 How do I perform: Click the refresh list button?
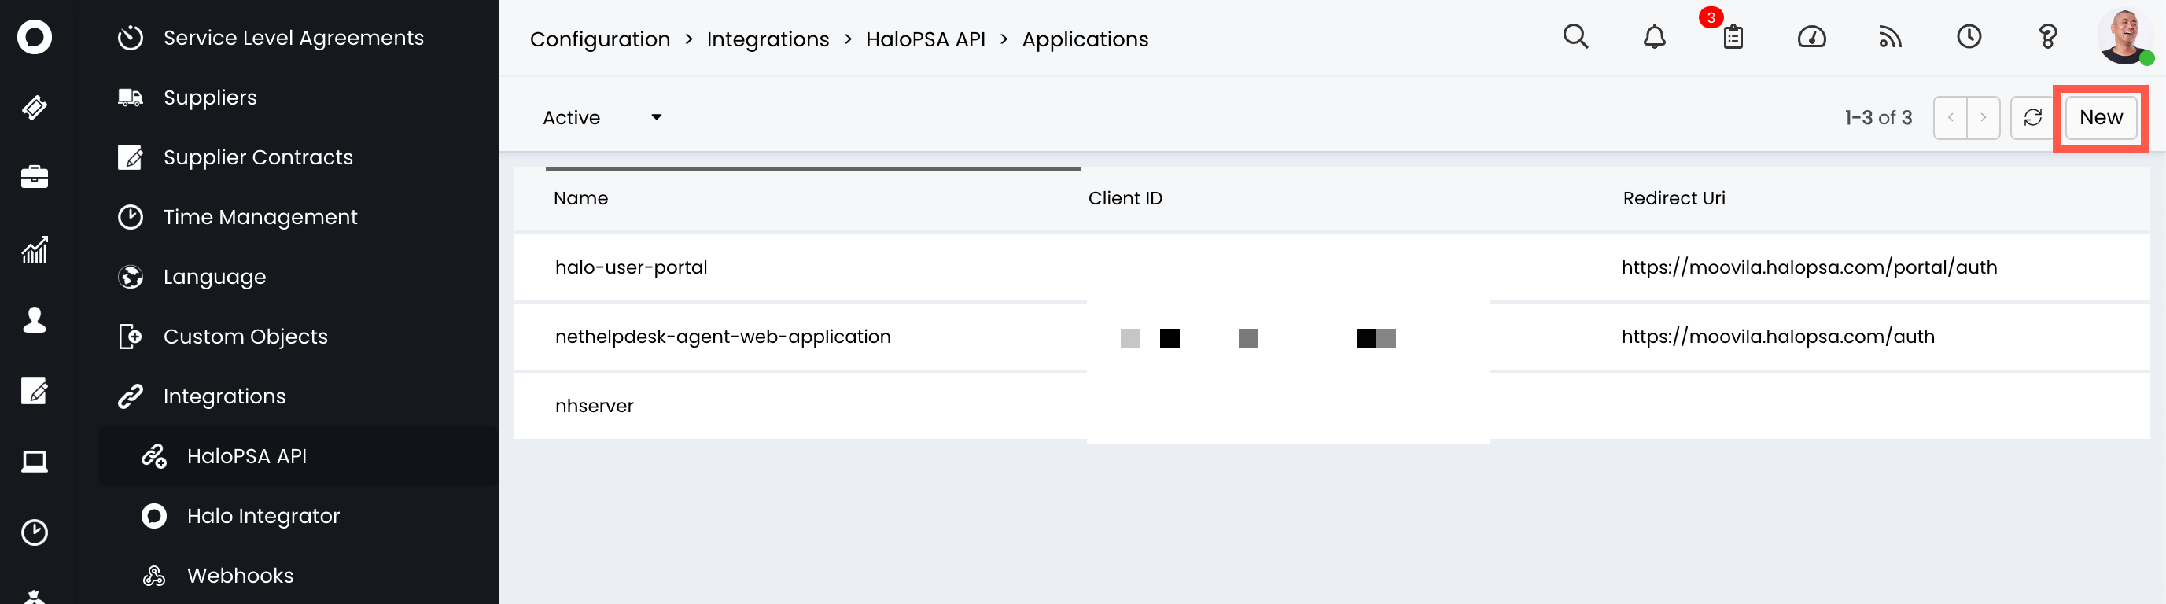(2032, 118)
